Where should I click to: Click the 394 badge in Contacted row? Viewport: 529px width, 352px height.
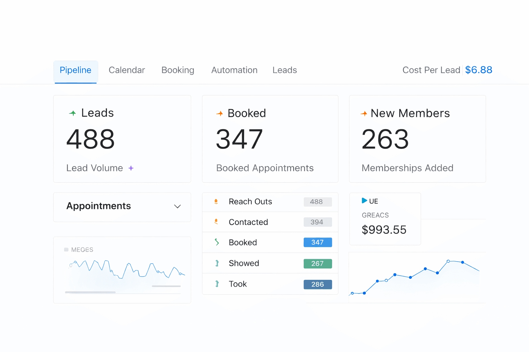point(318,222)
